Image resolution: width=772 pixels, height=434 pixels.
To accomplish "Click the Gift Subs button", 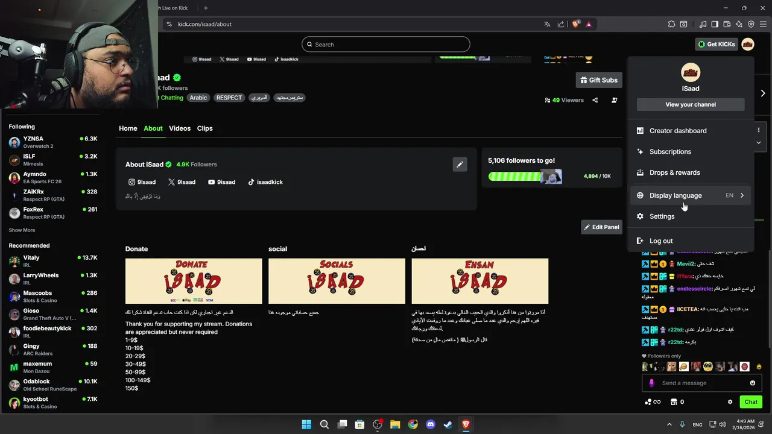I will 599,80.
